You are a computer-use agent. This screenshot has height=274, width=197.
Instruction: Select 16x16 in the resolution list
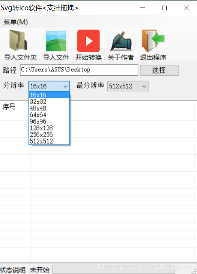(49, 95)
